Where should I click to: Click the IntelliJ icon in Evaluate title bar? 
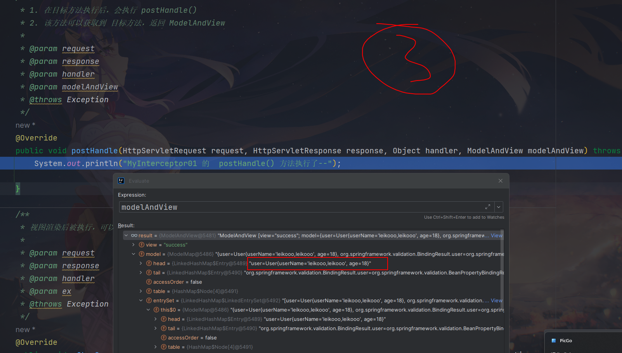point(121,181)
